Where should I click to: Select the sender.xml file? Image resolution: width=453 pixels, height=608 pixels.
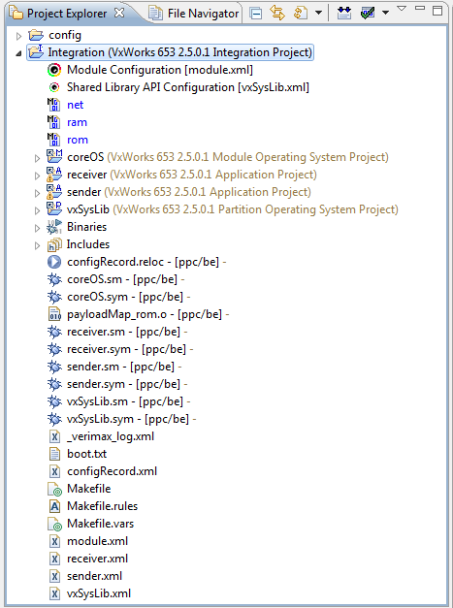(x=94, y=576)
